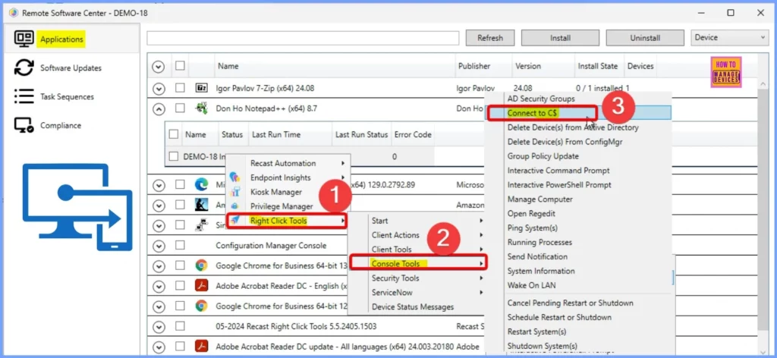Click the Adobe Acrobat Reader DC update icon
This screenshot has width=777, height=358.
click(201, 346)
